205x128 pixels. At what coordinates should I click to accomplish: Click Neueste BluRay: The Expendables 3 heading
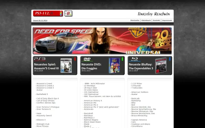pyautogui.click(x=141, y=66)
